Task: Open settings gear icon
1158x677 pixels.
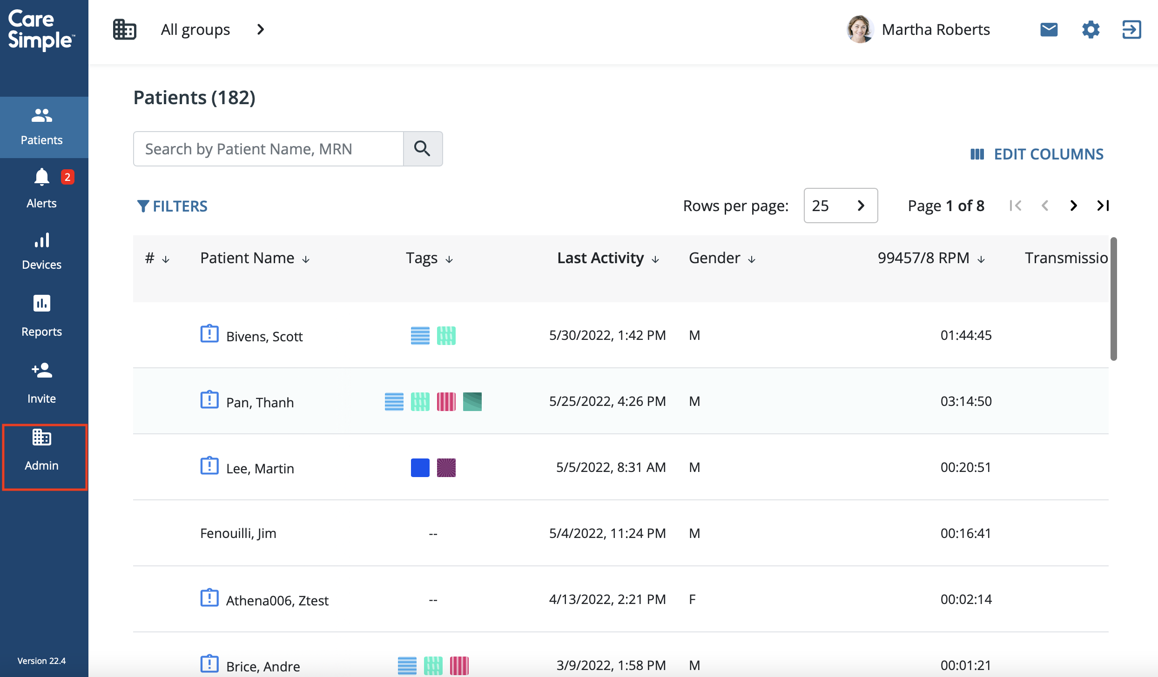Action: coord(1091,30)
